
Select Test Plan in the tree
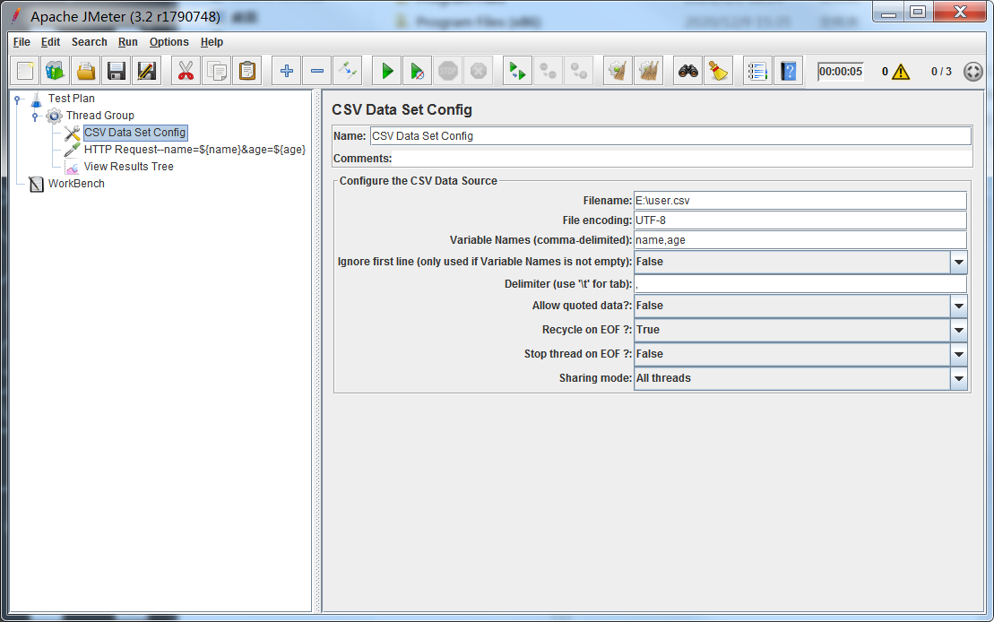point(72,99)
